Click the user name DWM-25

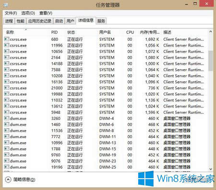coord(108,167)
